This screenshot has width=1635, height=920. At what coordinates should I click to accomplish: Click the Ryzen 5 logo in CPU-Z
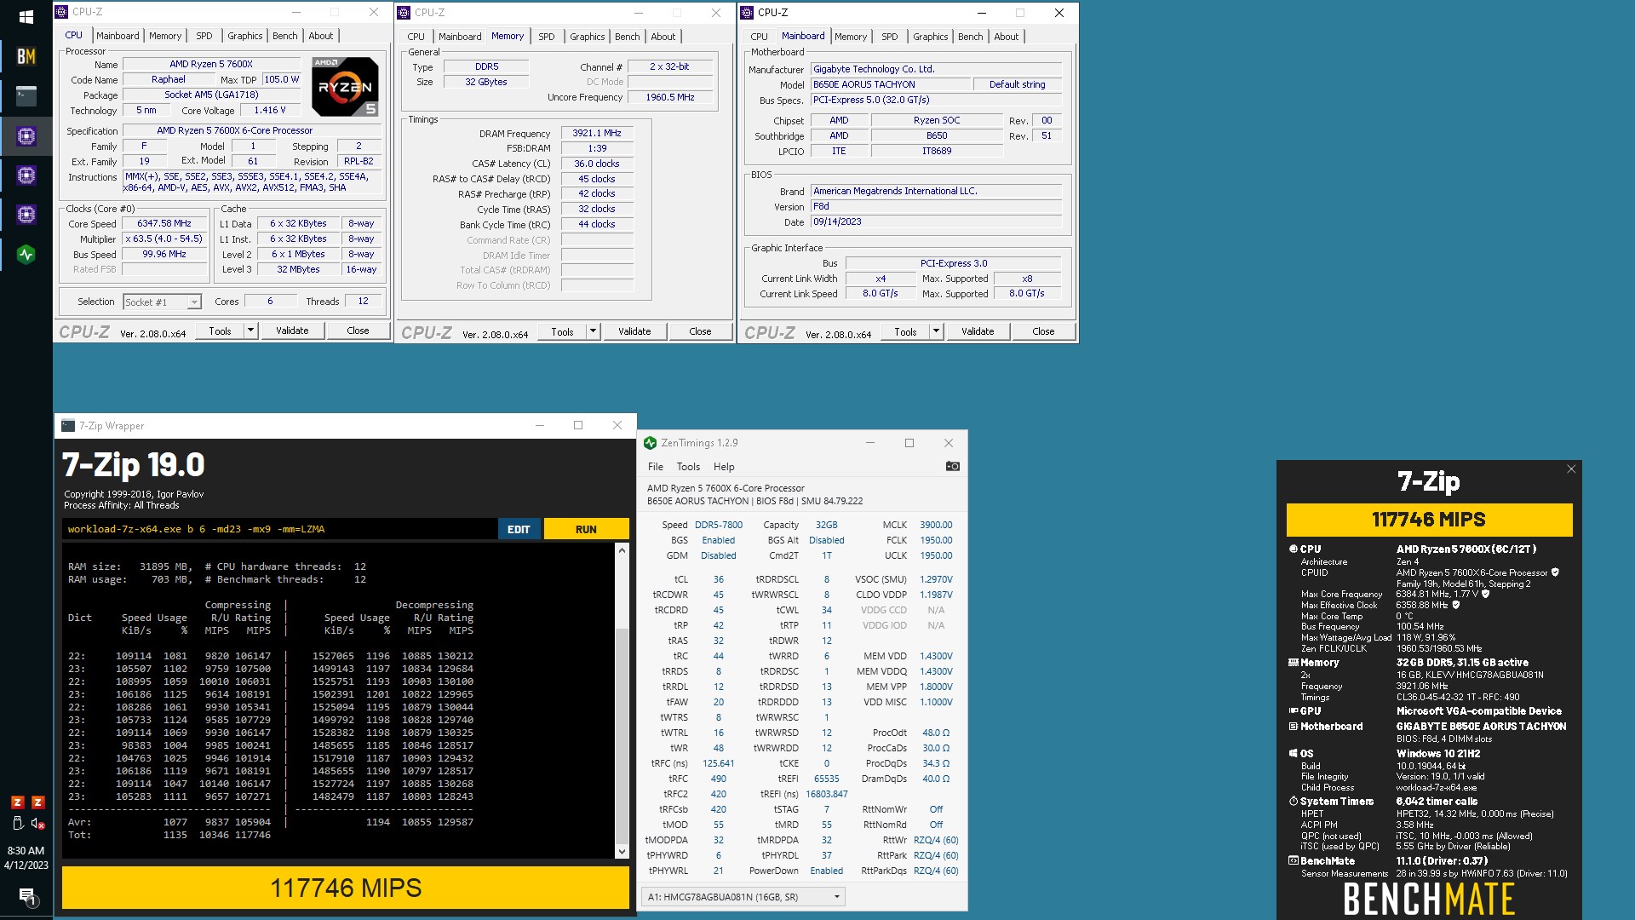pos(345,86)
